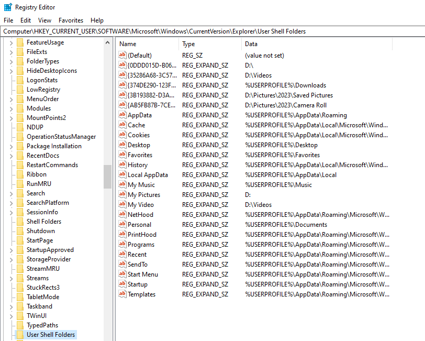Screen dimensions: 425x341
Task: Click the data '%USERPROFILE%\Downloads'
Action: pyautogui.click(x=286, y=85)
